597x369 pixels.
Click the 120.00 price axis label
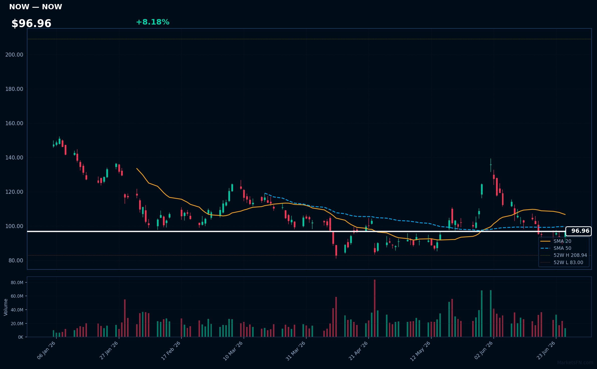point(14,192)
